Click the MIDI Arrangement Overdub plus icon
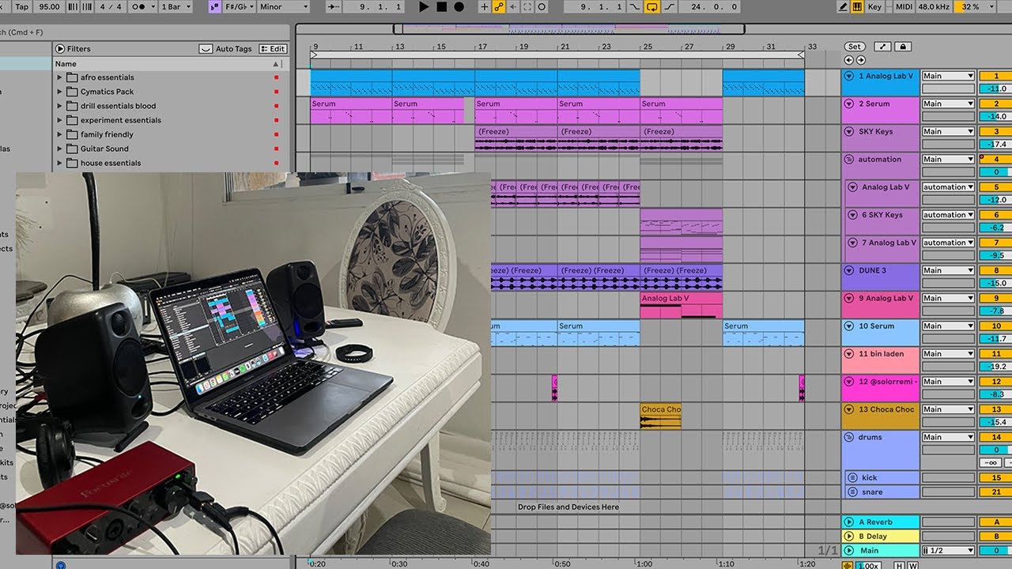The height and width of the screenshot is (569, 1012). (485, 6)
